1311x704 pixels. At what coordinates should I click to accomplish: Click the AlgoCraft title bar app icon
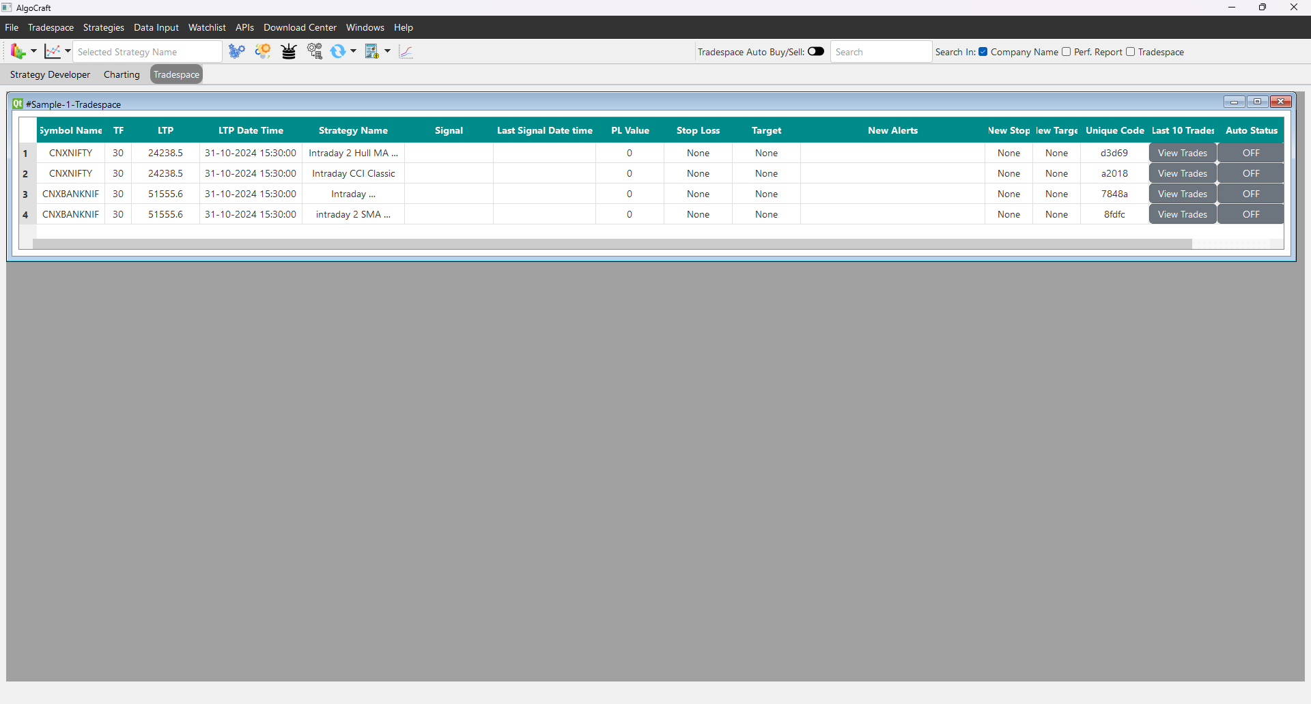coord(7,8)
